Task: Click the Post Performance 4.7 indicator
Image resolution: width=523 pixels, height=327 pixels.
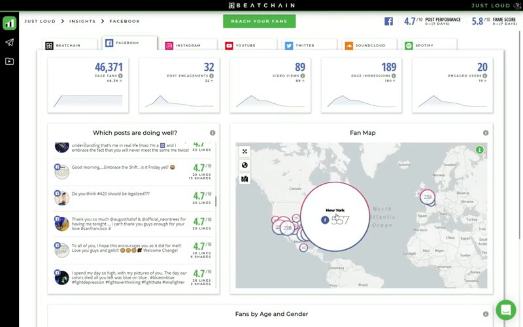Action: point(432,22)
